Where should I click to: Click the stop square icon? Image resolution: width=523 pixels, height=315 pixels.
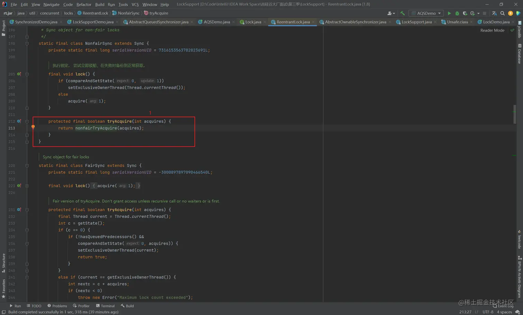coord(485,13)
